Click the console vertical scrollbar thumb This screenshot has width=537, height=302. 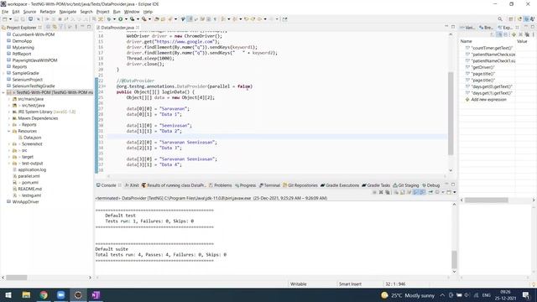454,259
